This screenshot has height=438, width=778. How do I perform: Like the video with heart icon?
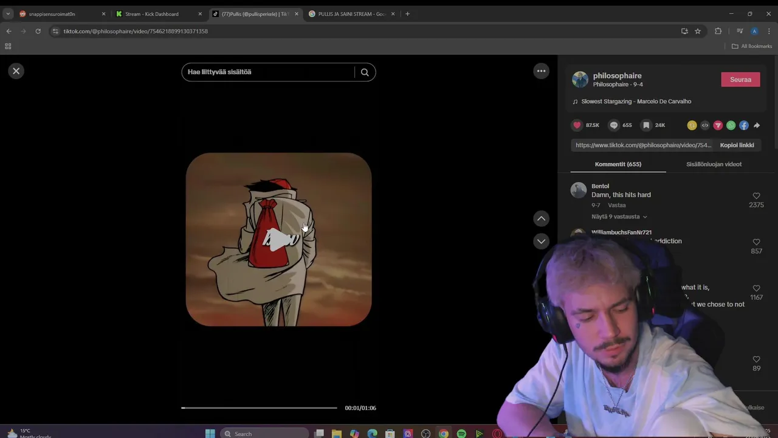tap(577, 125)
